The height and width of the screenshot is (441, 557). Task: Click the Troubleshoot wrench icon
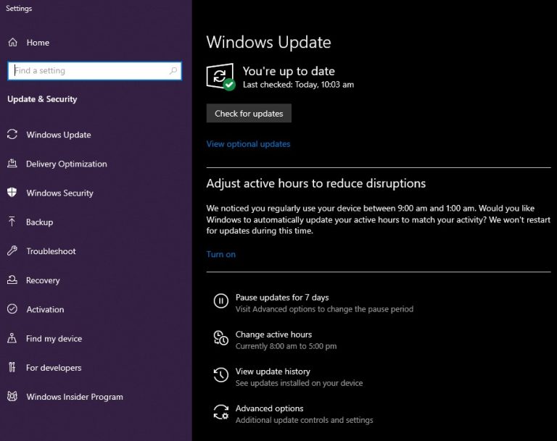click(x=12, y=251)
